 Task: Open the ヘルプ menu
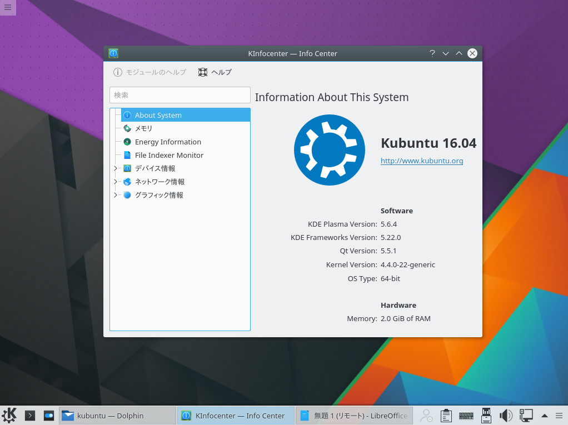(215, 72)
